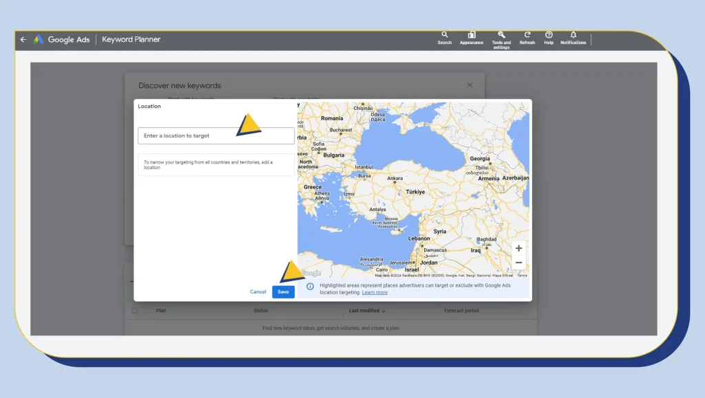Close the Discover new keywords dialog
Image resolution: width=705 pixels, height=398 pixels.
[x=470, y=85]
